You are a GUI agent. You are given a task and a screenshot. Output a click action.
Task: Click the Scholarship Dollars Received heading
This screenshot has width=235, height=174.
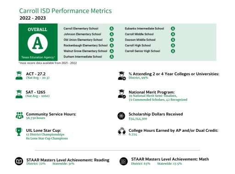coord(156,114)
